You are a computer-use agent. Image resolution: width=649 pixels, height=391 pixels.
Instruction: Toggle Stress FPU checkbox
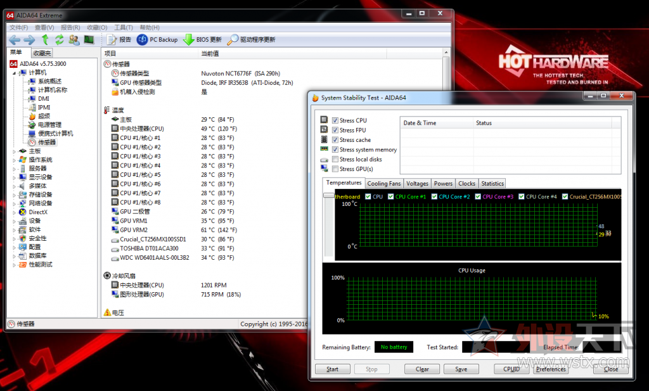pyautogui.click(x=335, y=130)
